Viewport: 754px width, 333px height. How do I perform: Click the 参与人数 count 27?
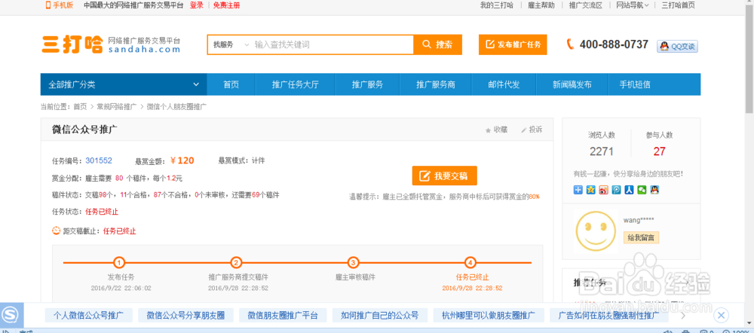(x=659, y=151)
